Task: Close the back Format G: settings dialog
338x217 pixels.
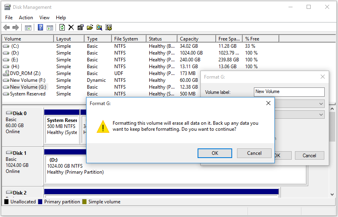Action: coord(322,77)
